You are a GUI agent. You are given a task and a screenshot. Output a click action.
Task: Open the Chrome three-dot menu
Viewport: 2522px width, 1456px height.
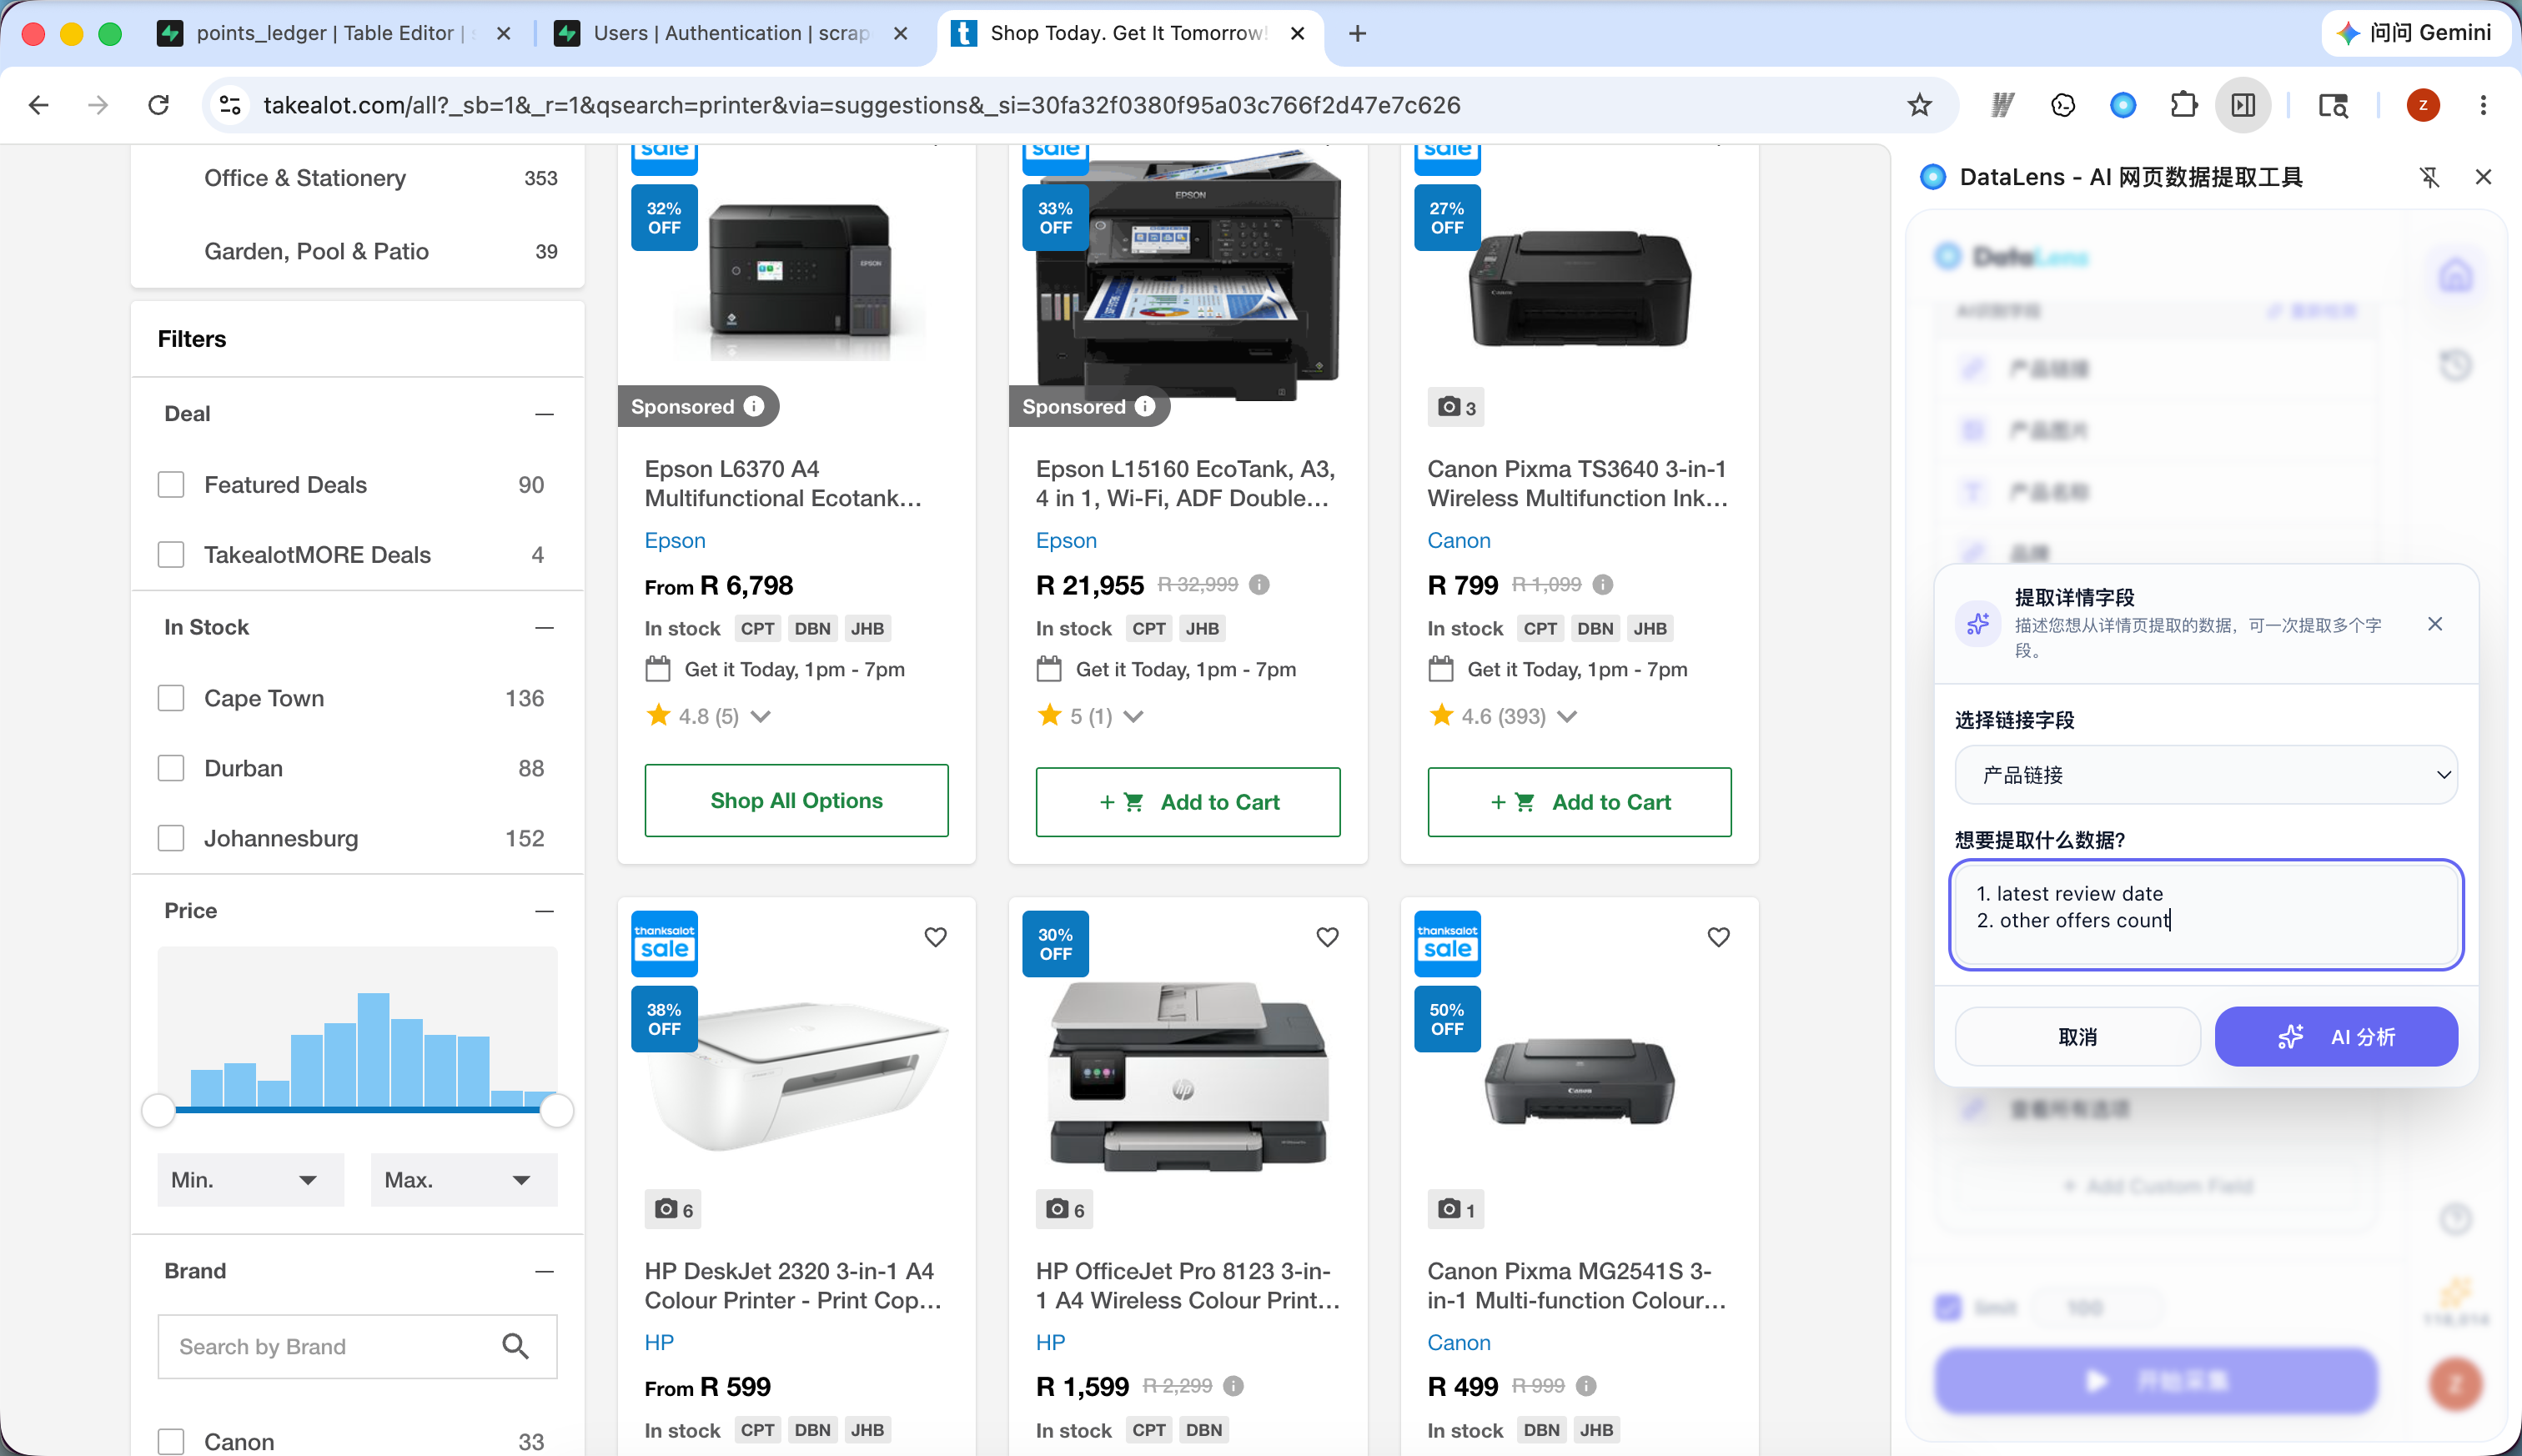coord(2483,105)
